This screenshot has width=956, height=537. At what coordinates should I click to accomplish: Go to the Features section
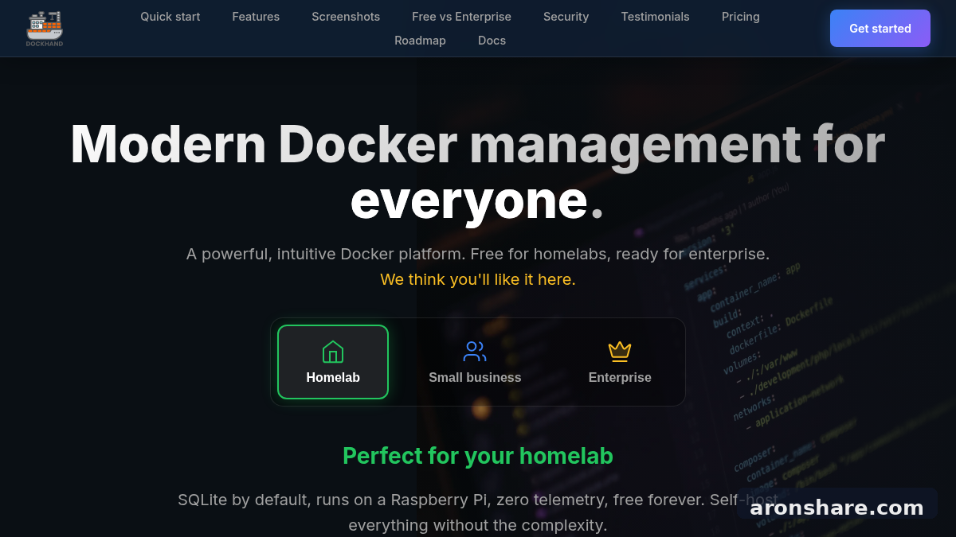point(256,17)
